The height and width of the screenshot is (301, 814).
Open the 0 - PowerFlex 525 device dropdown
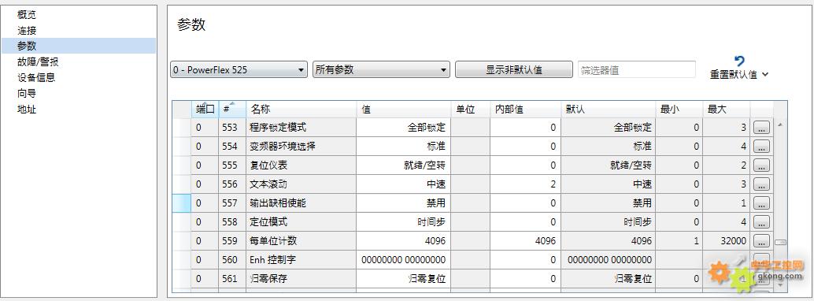tap(239, 69)
